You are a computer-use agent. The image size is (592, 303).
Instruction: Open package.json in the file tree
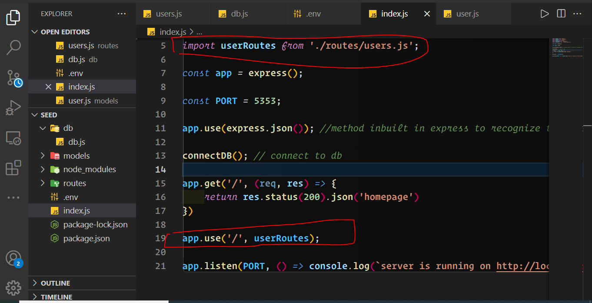pos(86,238)
